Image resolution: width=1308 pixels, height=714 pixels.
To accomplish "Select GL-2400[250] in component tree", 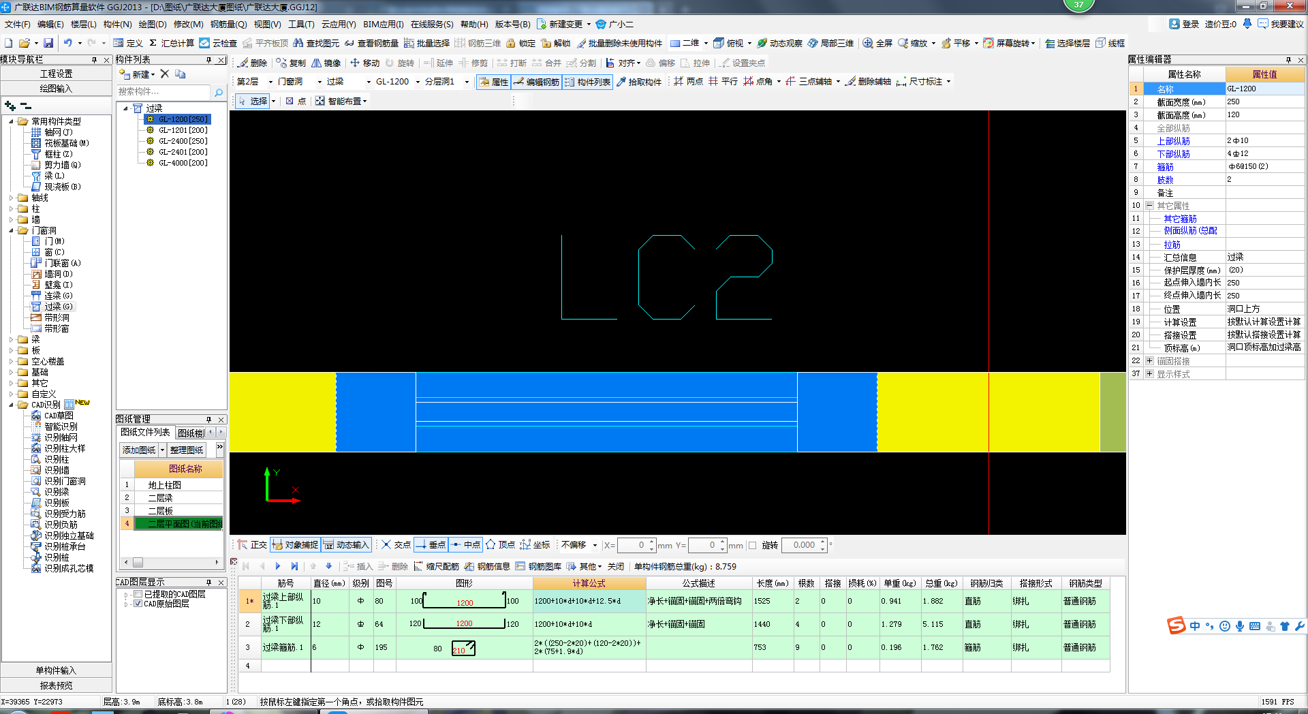I will point(183,141).
